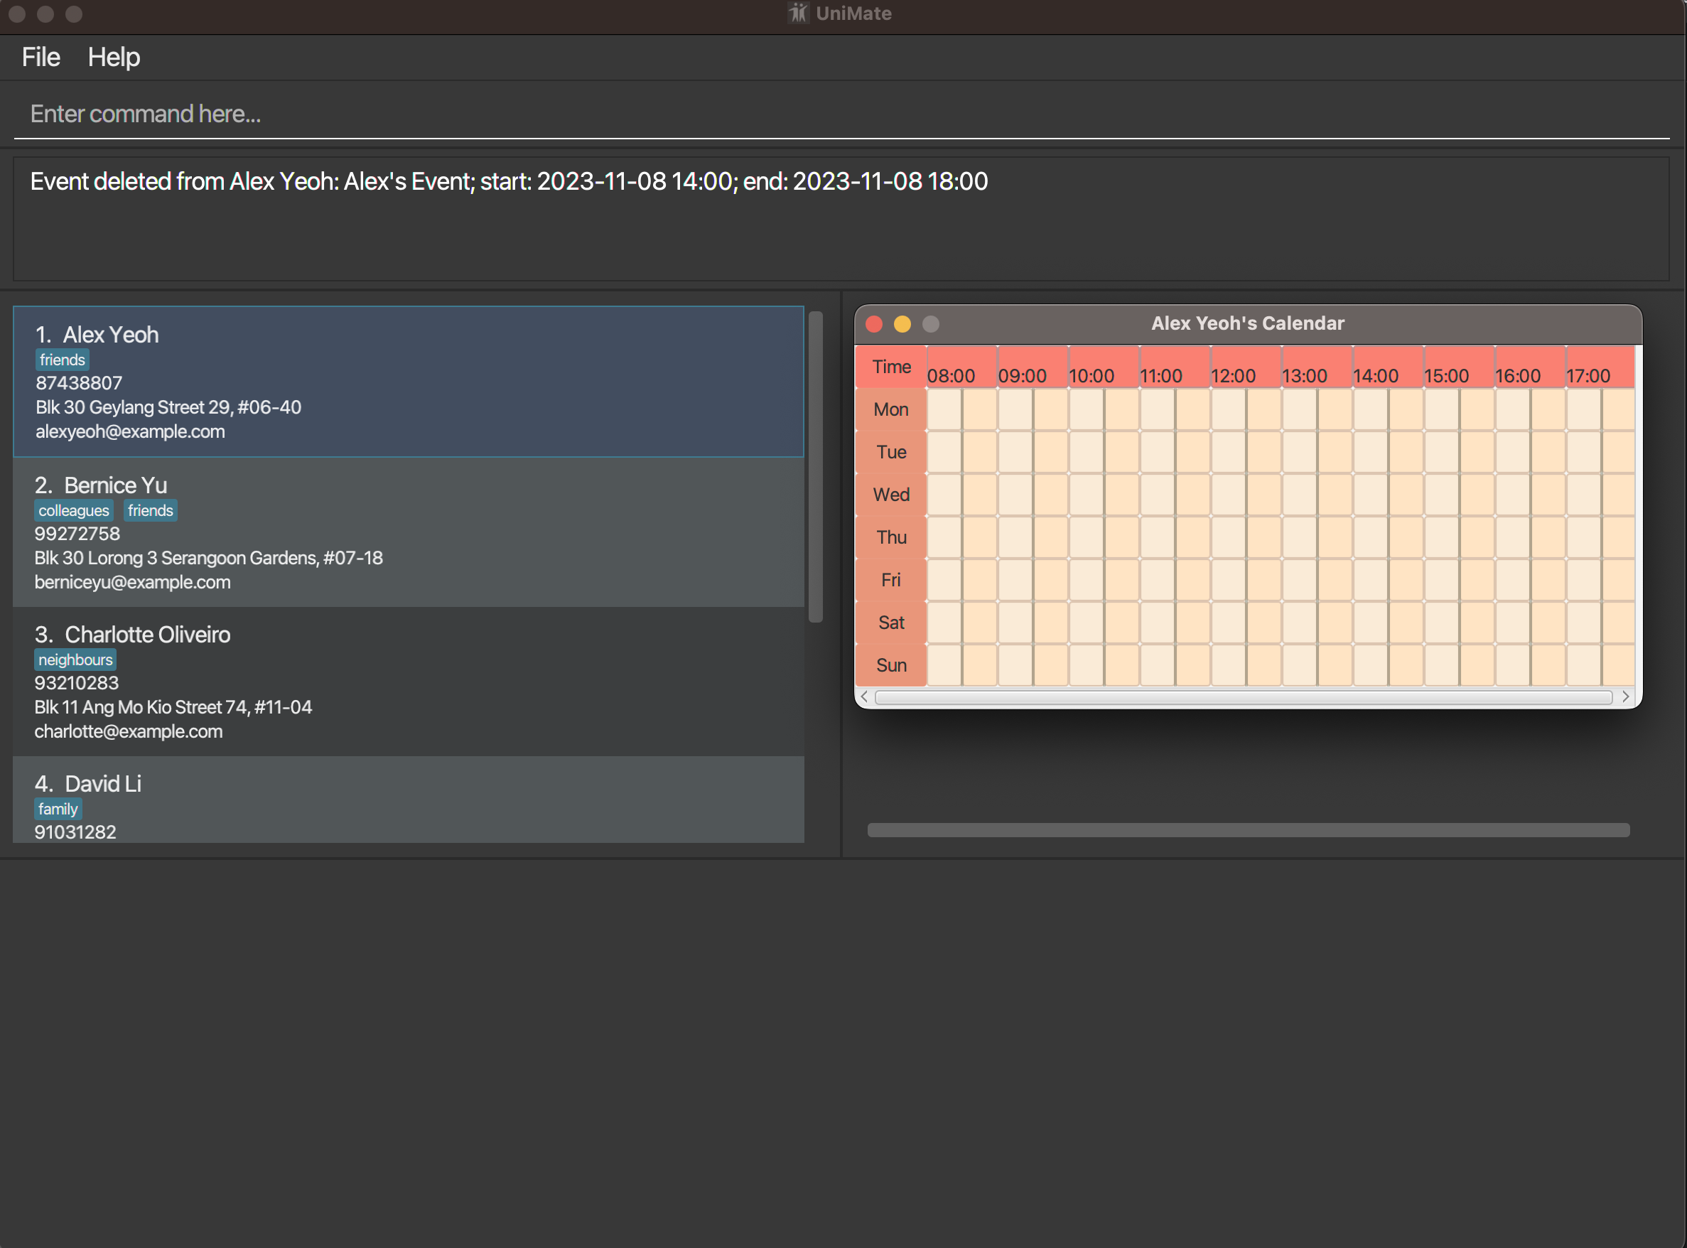Click the Wed row label

[891, 495]
